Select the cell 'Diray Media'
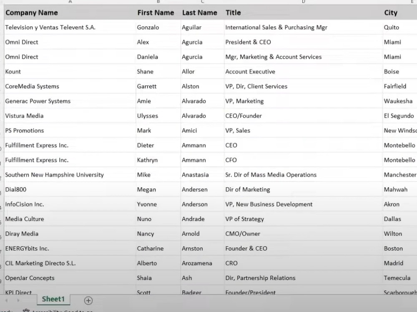Screen dimensions: 417x312 coord(70,234)
